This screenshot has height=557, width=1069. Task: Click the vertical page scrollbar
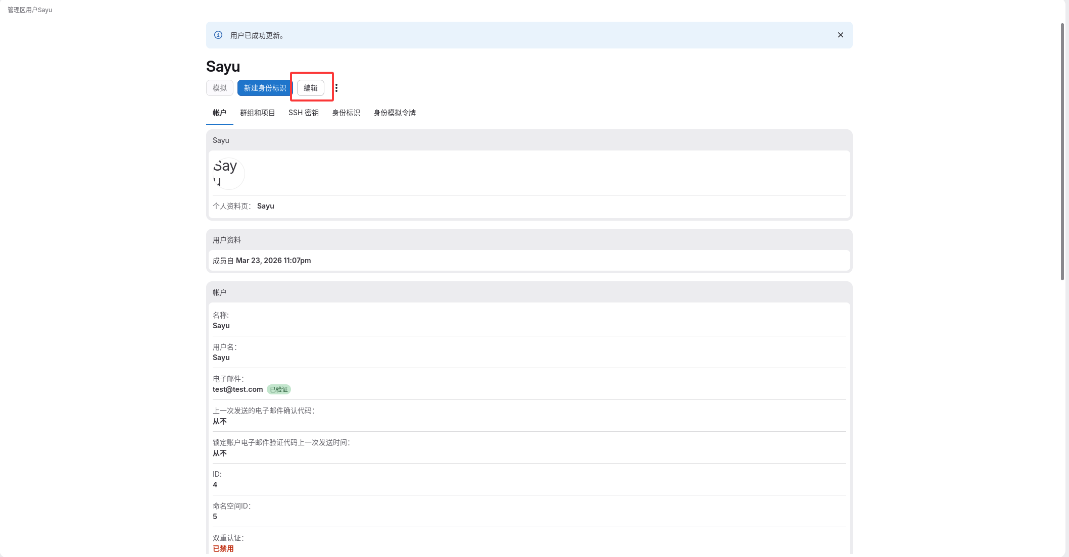1062,151
